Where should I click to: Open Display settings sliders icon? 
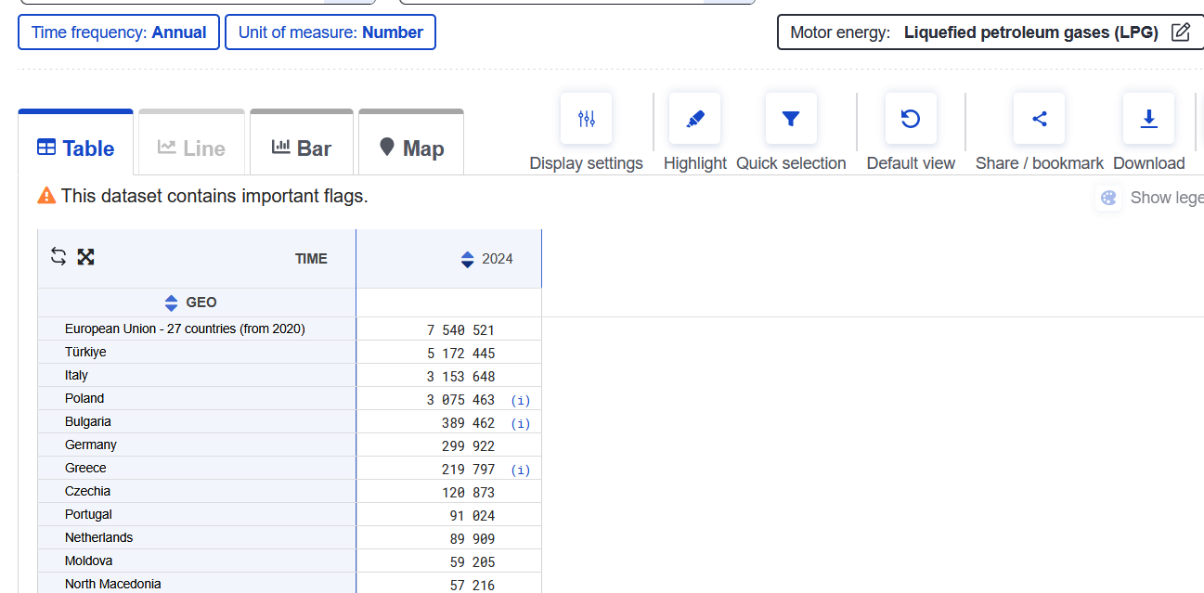(x=586, y=119)
